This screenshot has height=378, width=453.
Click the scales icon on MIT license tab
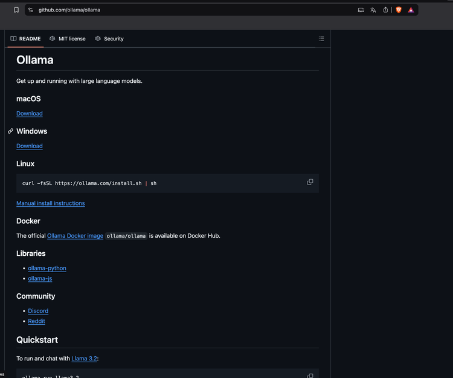click(53, 39)
